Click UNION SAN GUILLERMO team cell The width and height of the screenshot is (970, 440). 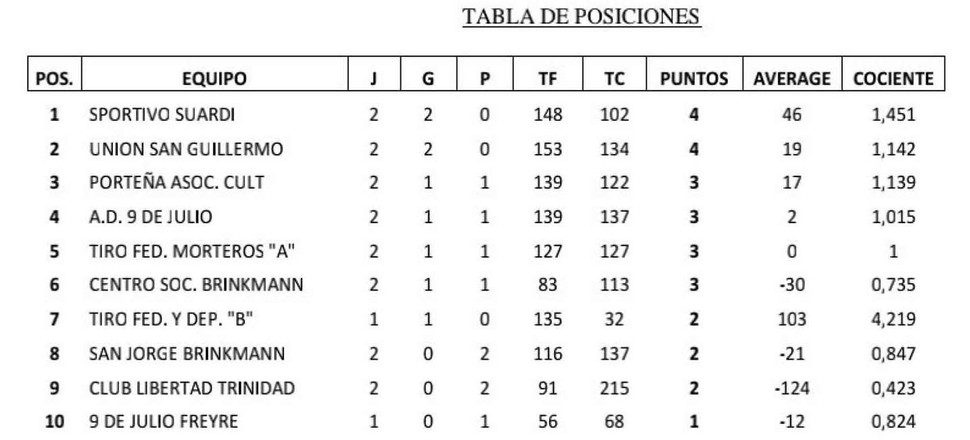pyautogui.click(x=186, y=149)
